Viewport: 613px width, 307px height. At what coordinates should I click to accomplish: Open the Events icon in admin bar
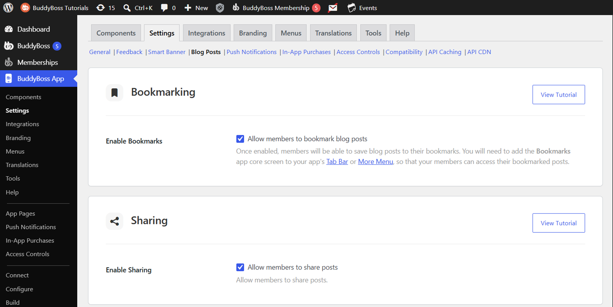click(x=351, y=7)
